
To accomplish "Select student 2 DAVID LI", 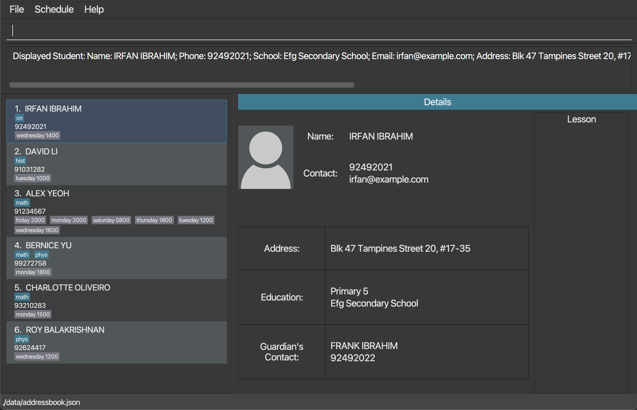I will click(x=117, y=164).
